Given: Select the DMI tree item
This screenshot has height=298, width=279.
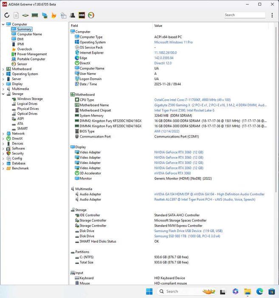Looking at the screenshot, I should (x=20, y=39).
